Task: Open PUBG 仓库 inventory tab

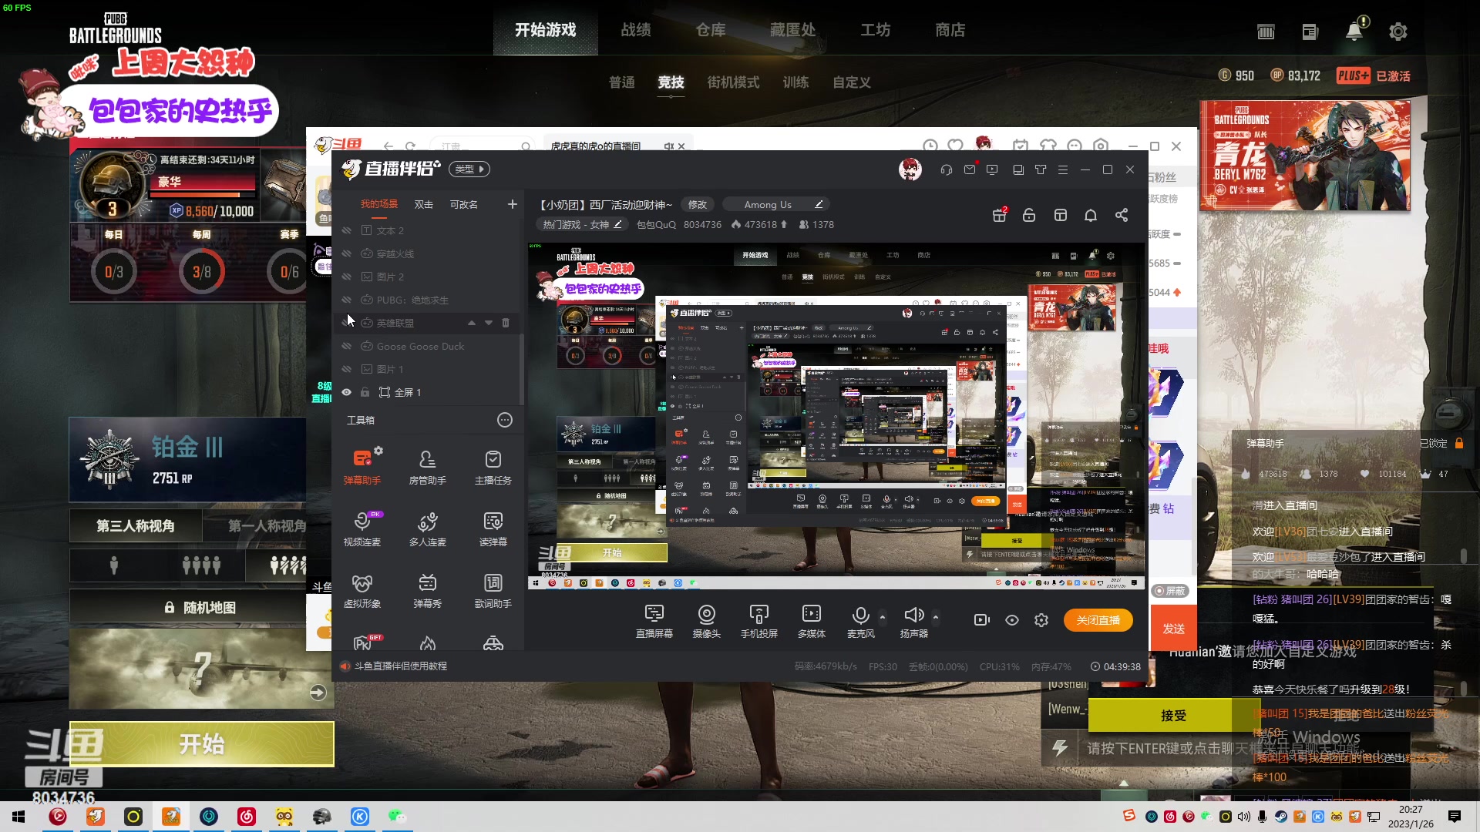Action: [x=711, y=29]
